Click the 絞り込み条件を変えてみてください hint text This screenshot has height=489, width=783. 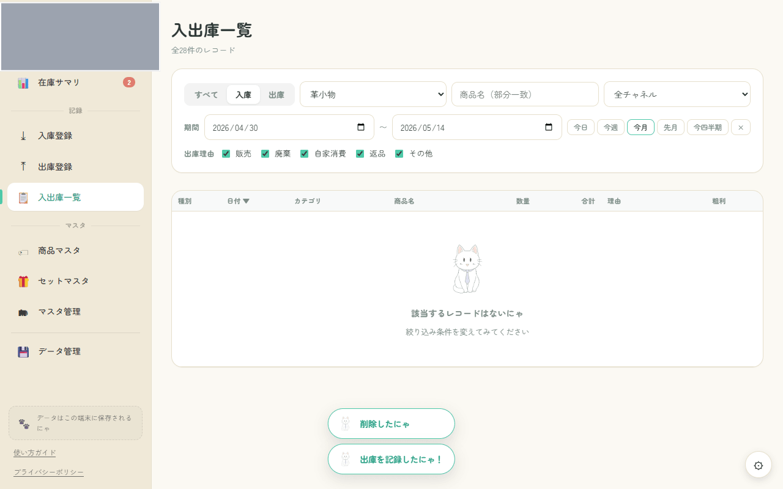click(467, 332)
